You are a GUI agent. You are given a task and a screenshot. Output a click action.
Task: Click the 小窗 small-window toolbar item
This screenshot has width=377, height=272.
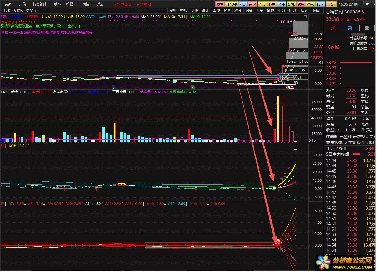(282, 11)
